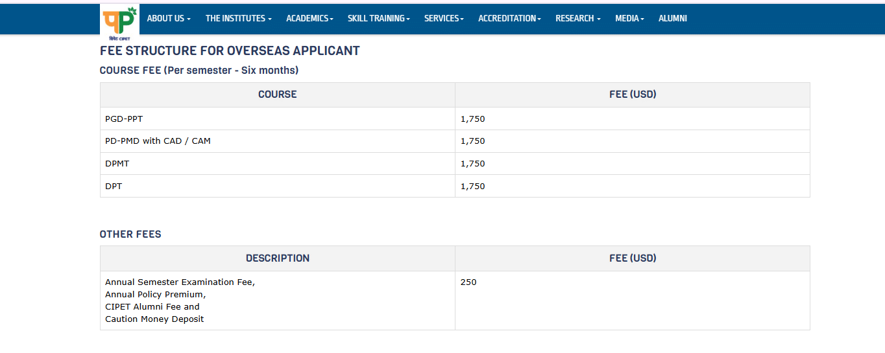Click the COURSE column header
Image resolution: width=885 pixels, height=353 pixels.
click(277, 95)
